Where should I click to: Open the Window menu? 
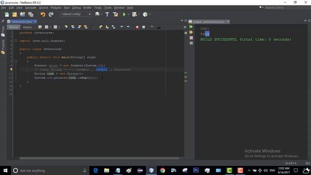(119, 8)
